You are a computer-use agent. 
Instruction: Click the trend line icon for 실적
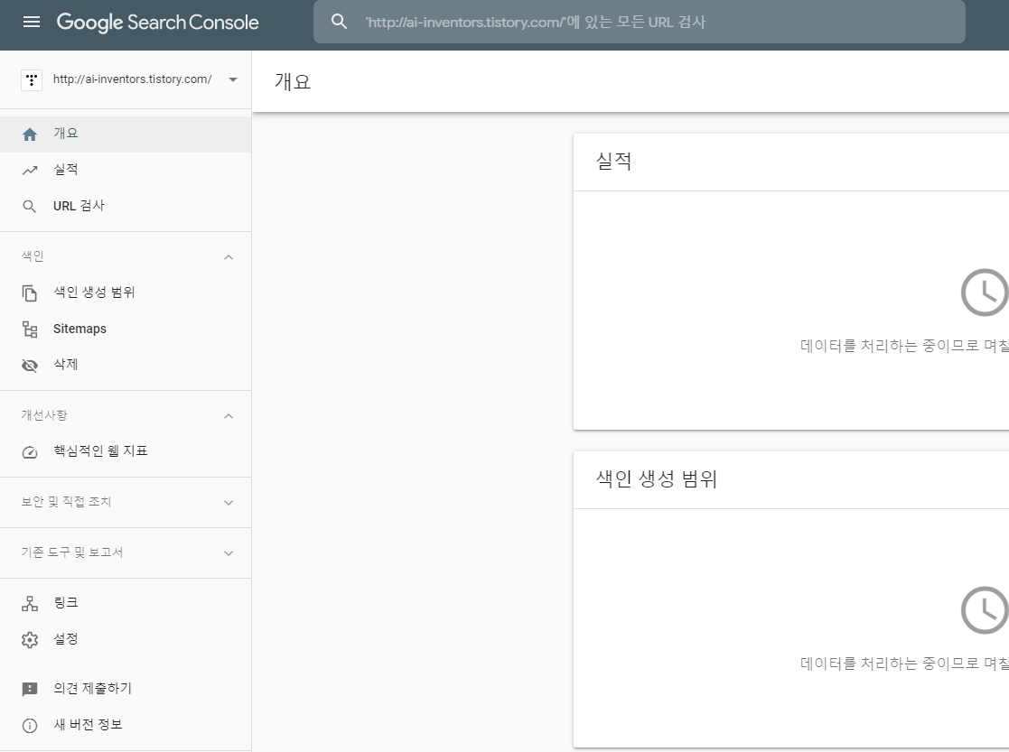click(30, 171)
